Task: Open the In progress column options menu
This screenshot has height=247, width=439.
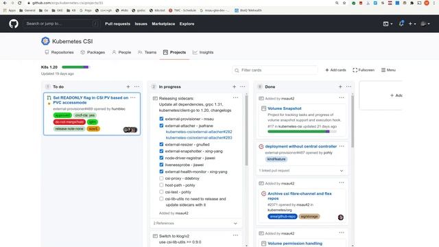Action: coord(242,87)
